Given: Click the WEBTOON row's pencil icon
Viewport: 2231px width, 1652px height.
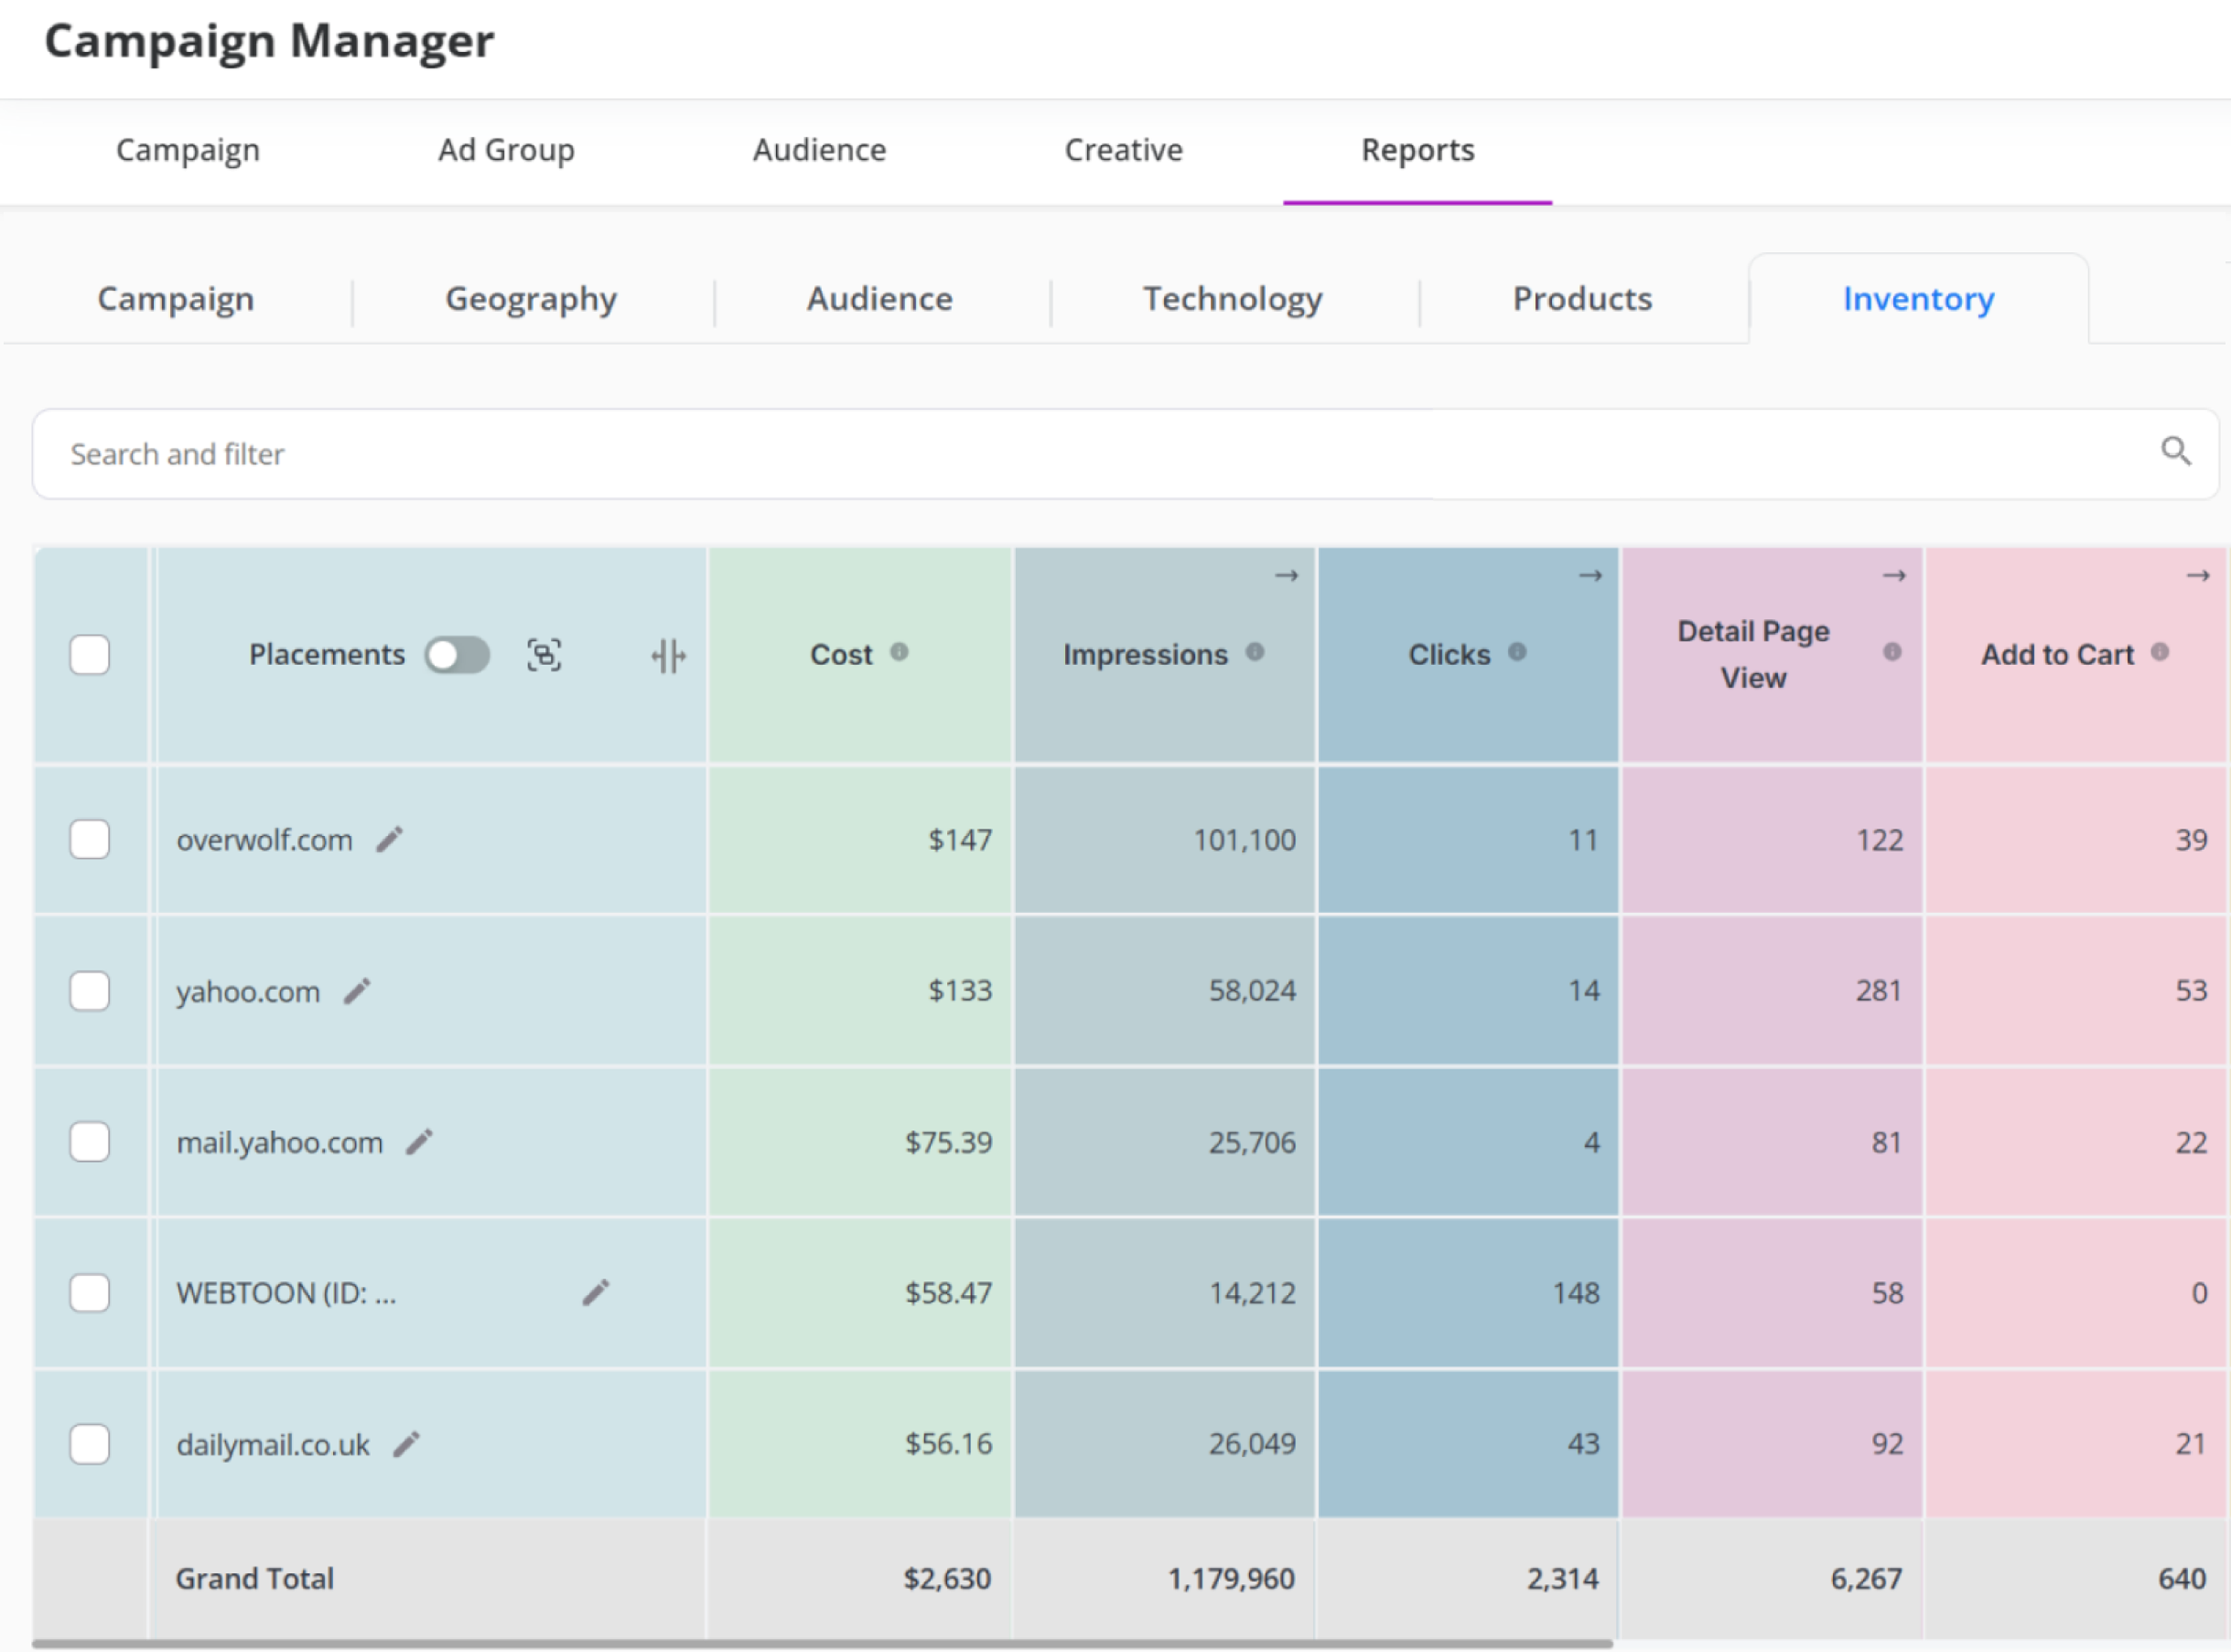Looking at the screenshot, I should [596, 1293].
